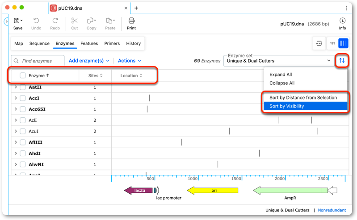Click the pUC19.dna tab file icon
The width and height of the screenshot is (357, 220).
click(x=54, y=8)
